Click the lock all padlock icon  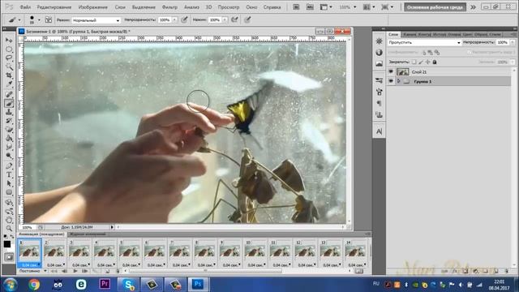435,62
